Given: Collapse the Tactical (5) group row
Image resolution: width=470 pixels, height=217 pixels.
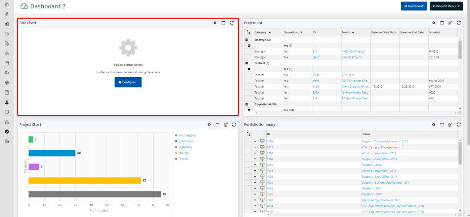Looking at the screenshot, I should pos(247,63).
